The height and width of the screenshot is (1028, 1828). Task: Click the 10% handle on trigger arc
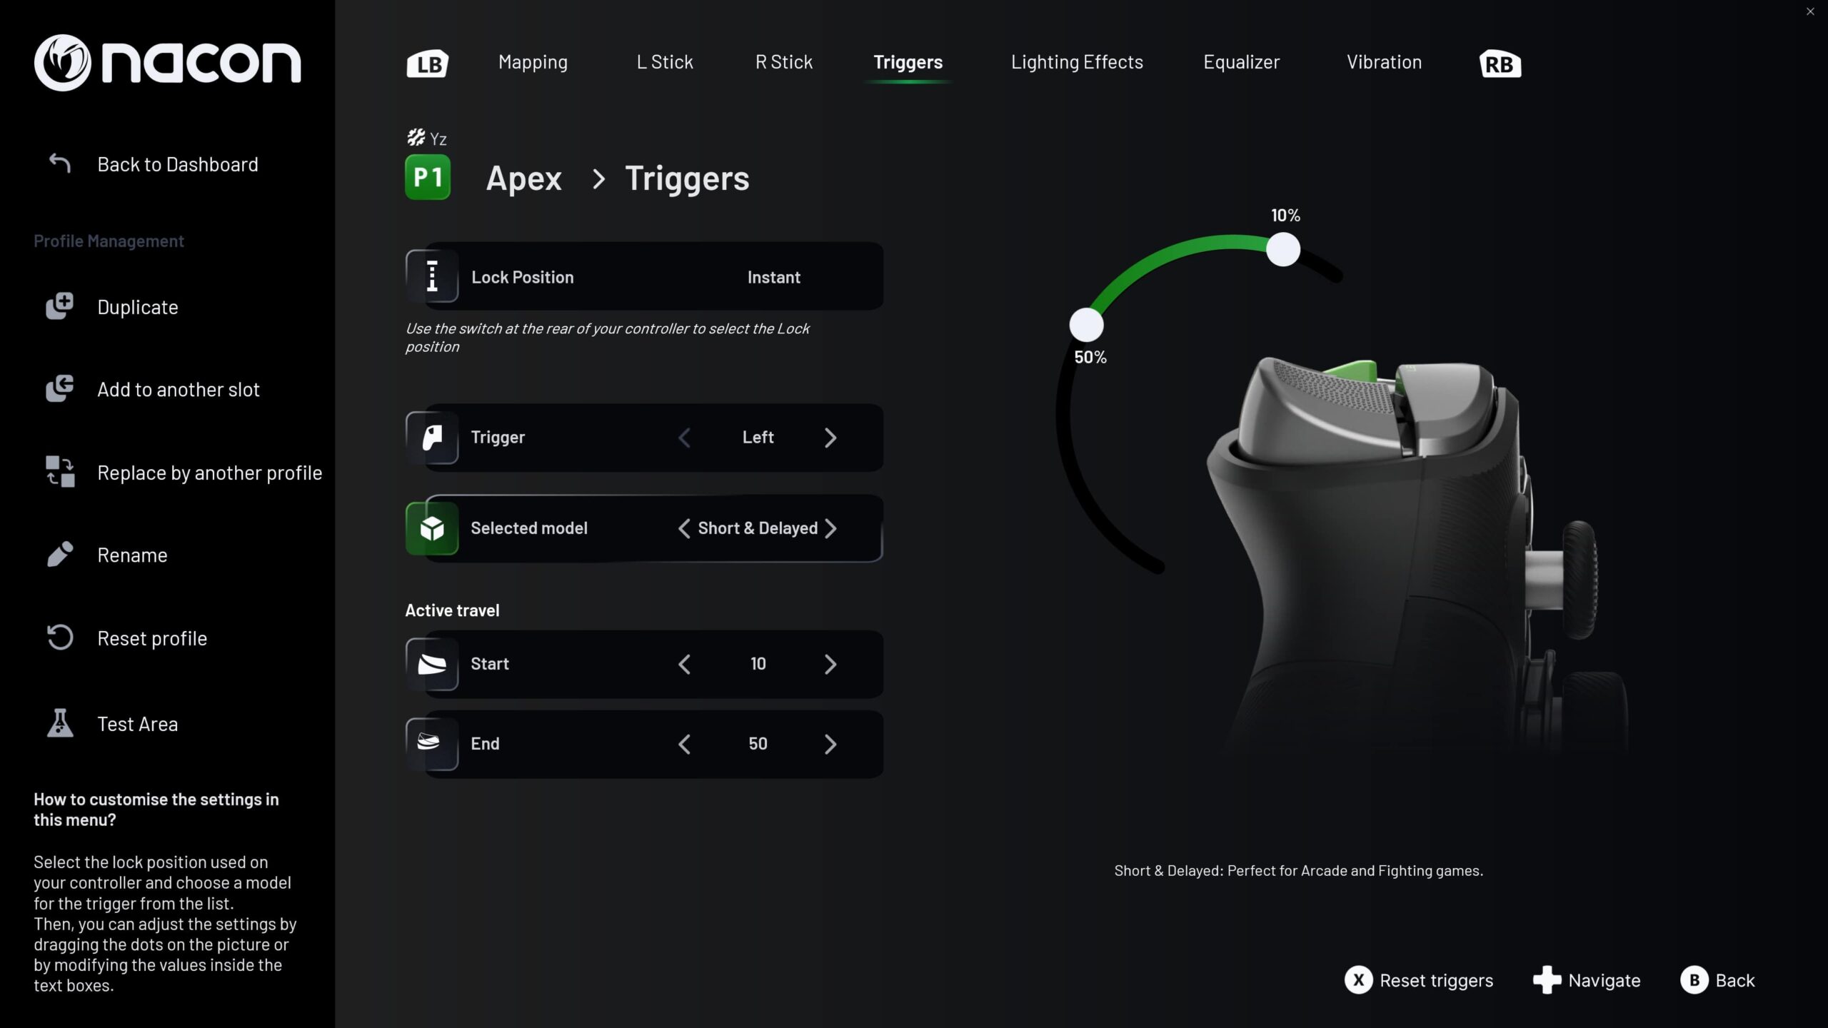[x=1283, y=249]
